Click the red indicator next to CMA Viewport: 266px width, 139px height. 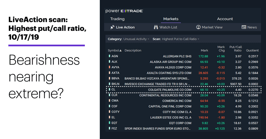tap(109, 100)
